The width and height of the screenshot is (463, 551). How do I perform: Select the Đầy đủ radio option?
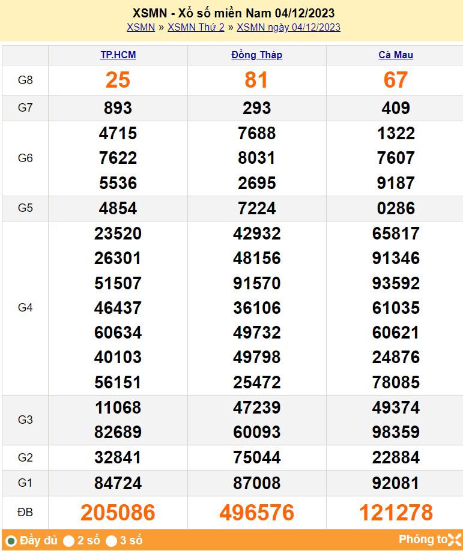11,541
